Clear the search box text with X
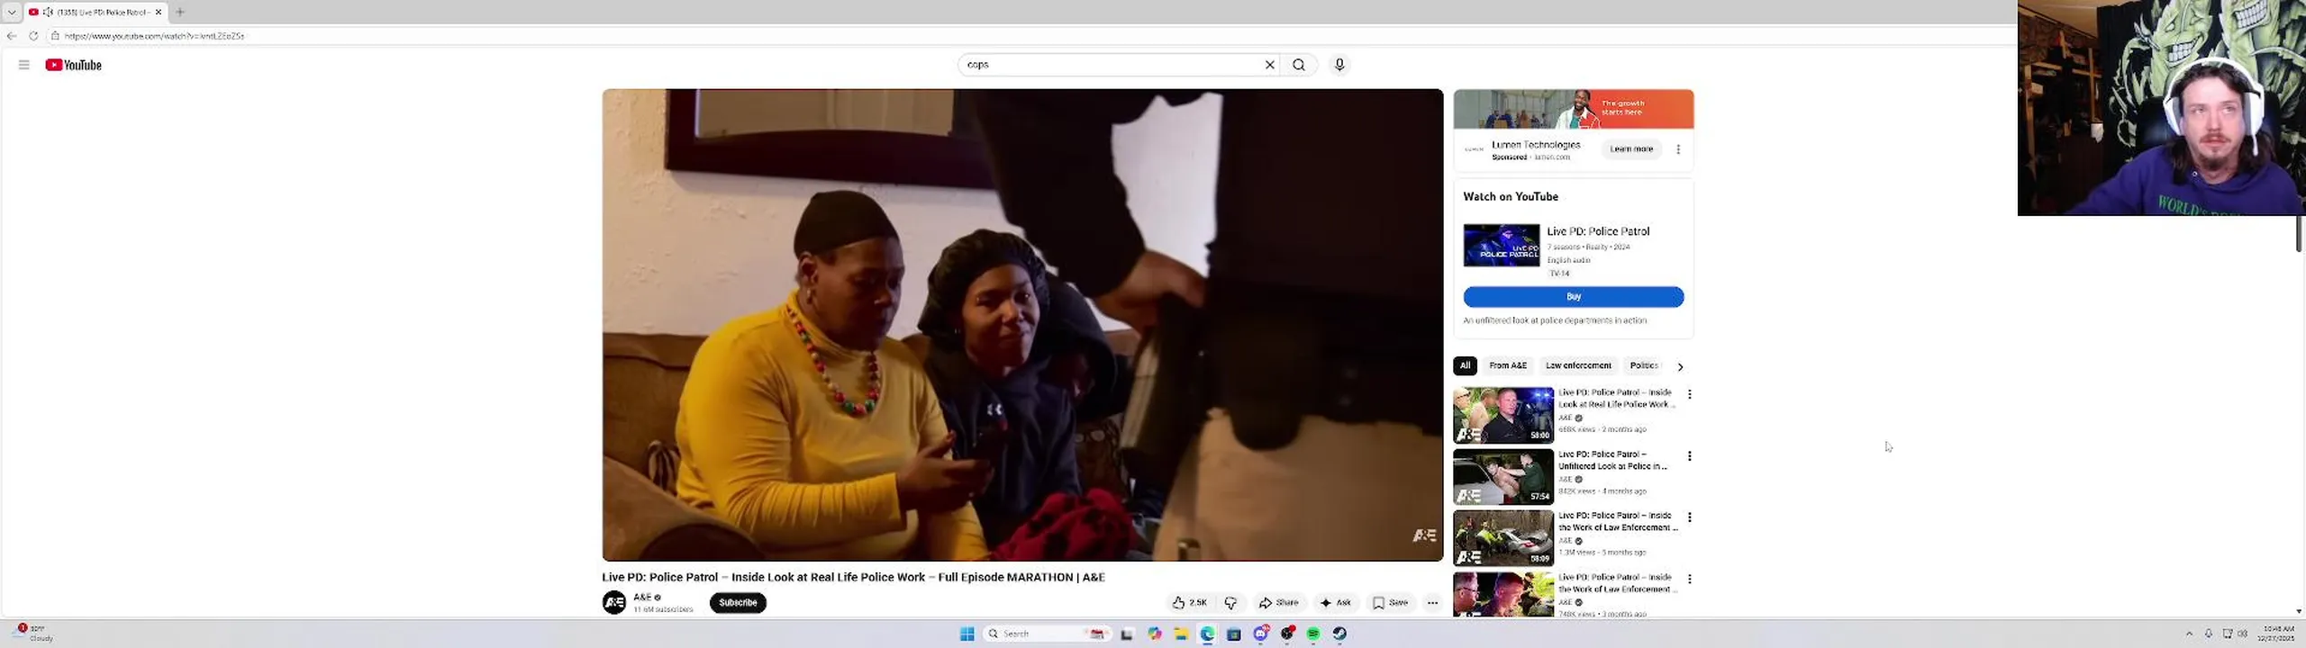Viewport: 2306px width, 648px height. coord(1270,65)
